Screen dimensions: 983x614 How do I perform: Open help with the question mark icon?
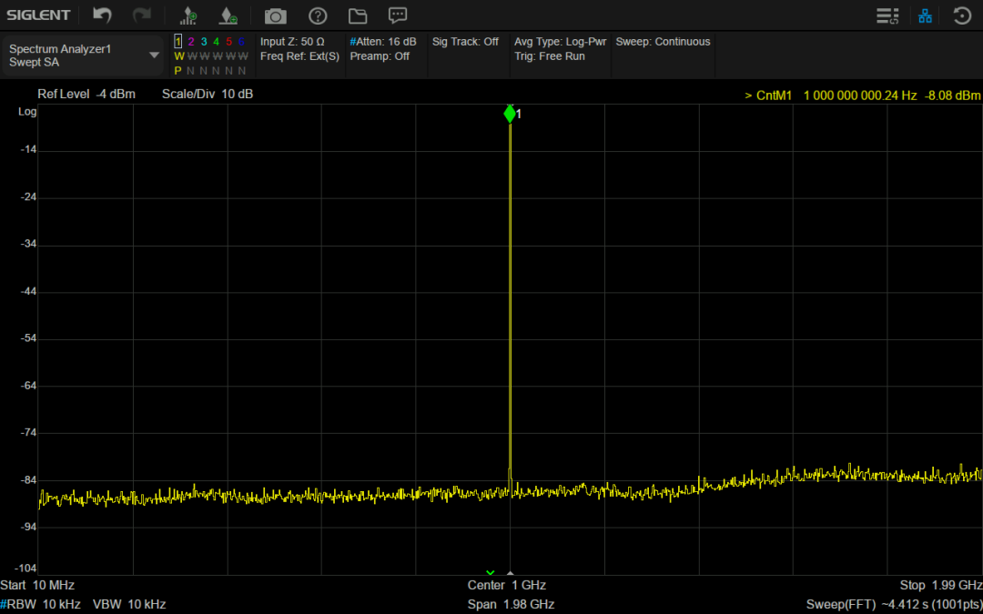coord(318,15)
